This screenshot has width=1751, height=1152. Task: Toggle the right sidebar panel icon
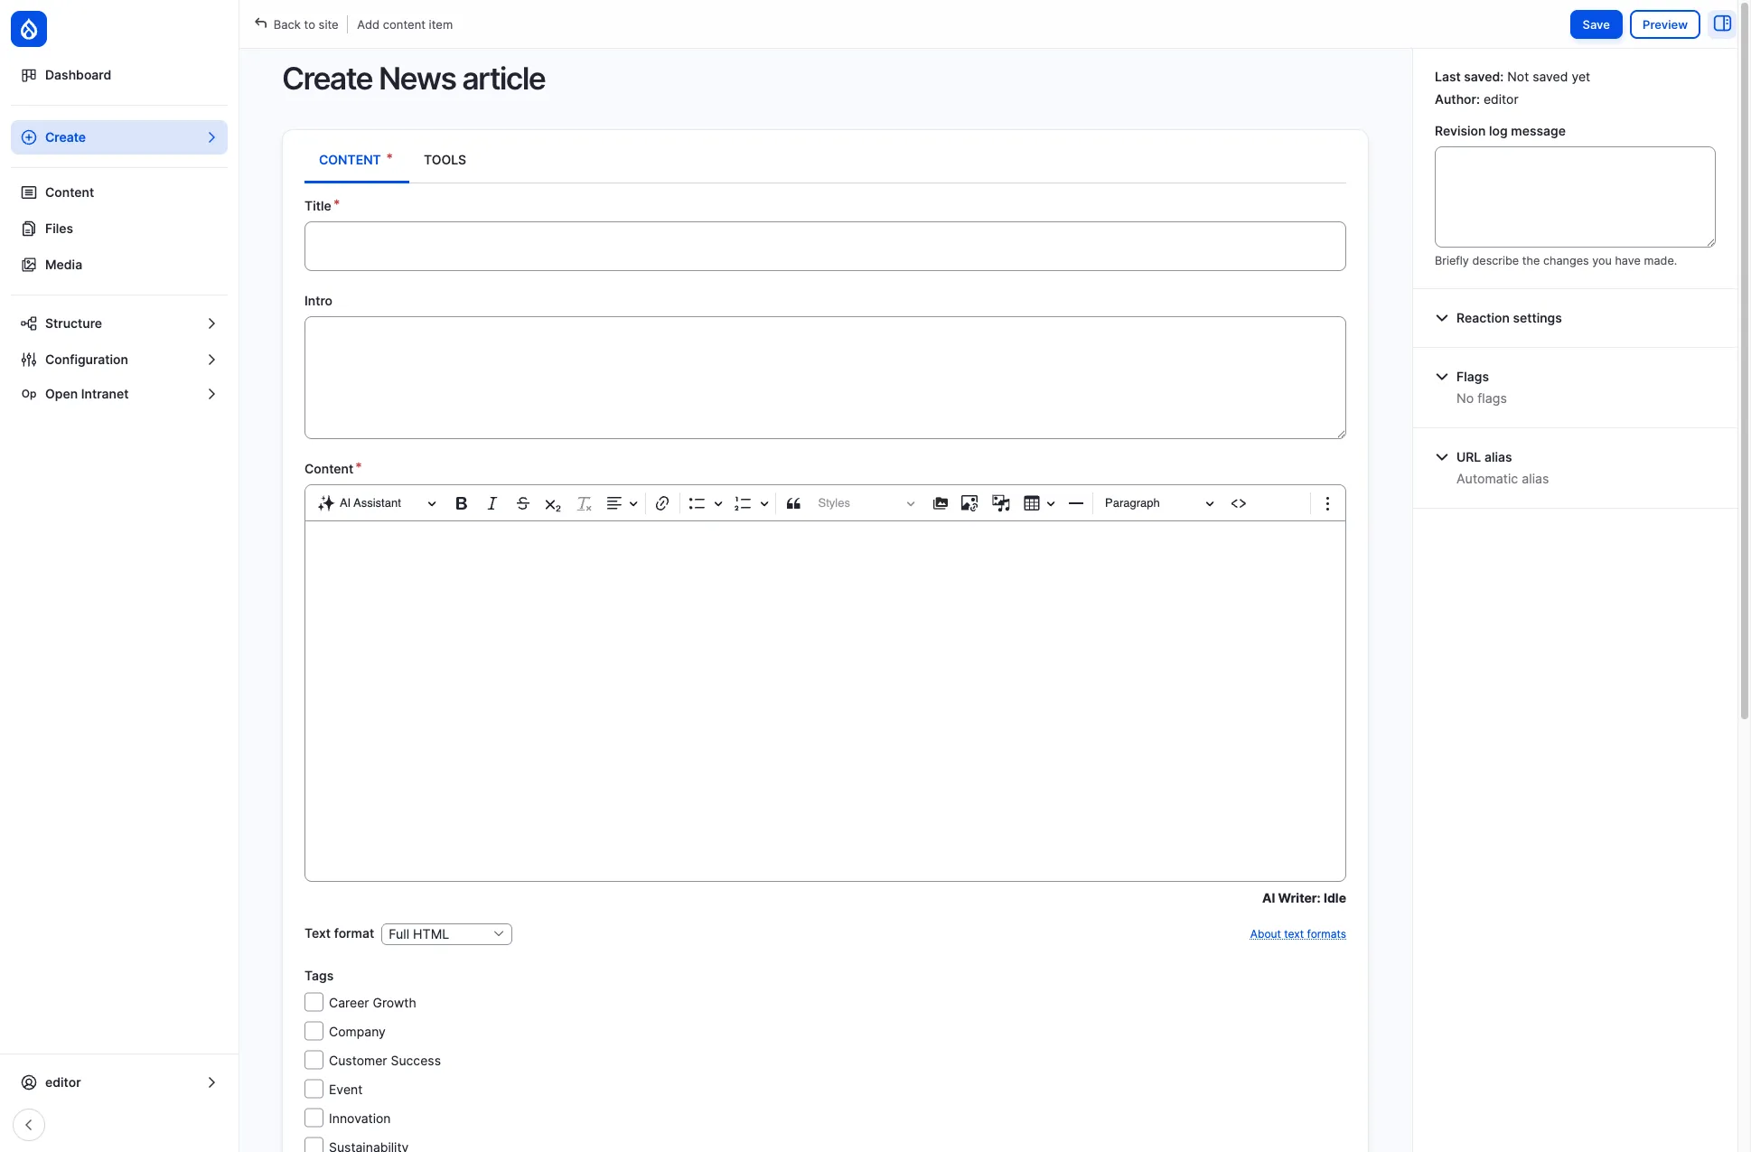tap(1722, 24)
